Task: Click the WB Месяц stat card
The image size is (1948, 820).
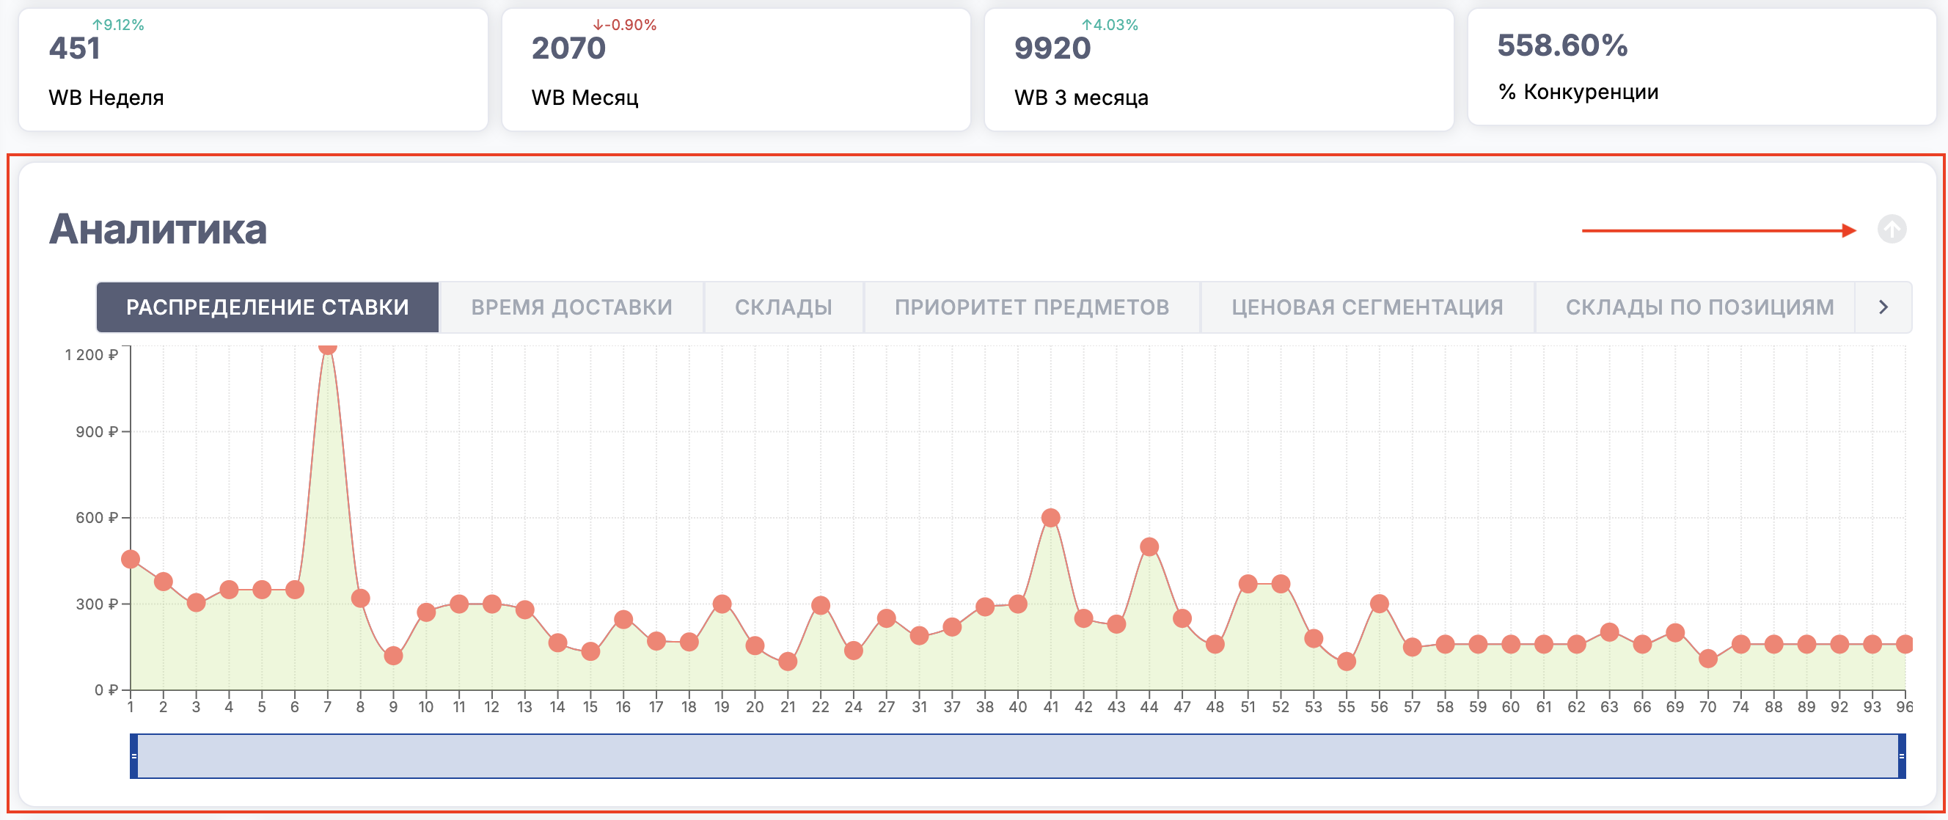Action: pos(735,70)
